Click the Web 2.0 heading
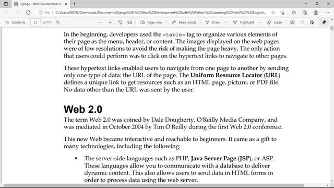 click(83, 109)
